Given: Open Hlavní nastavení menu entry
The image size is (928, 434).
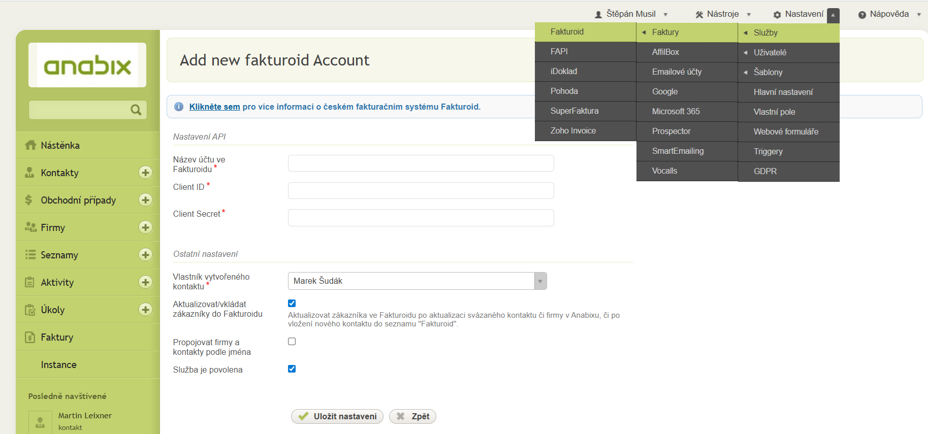Looking at the screenshot, I should (x=789, y=92).
